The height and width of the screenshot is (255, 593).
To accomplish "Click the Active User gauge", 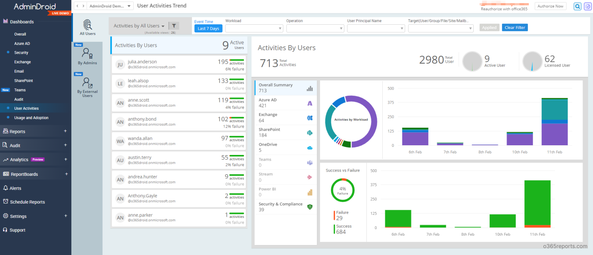I will pyautogui.click(x=472, y=61).
